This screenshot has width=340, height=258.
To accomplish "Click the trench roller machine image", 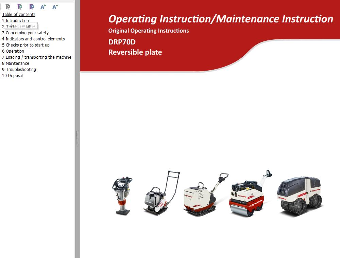I will click(x=300, y=196).
